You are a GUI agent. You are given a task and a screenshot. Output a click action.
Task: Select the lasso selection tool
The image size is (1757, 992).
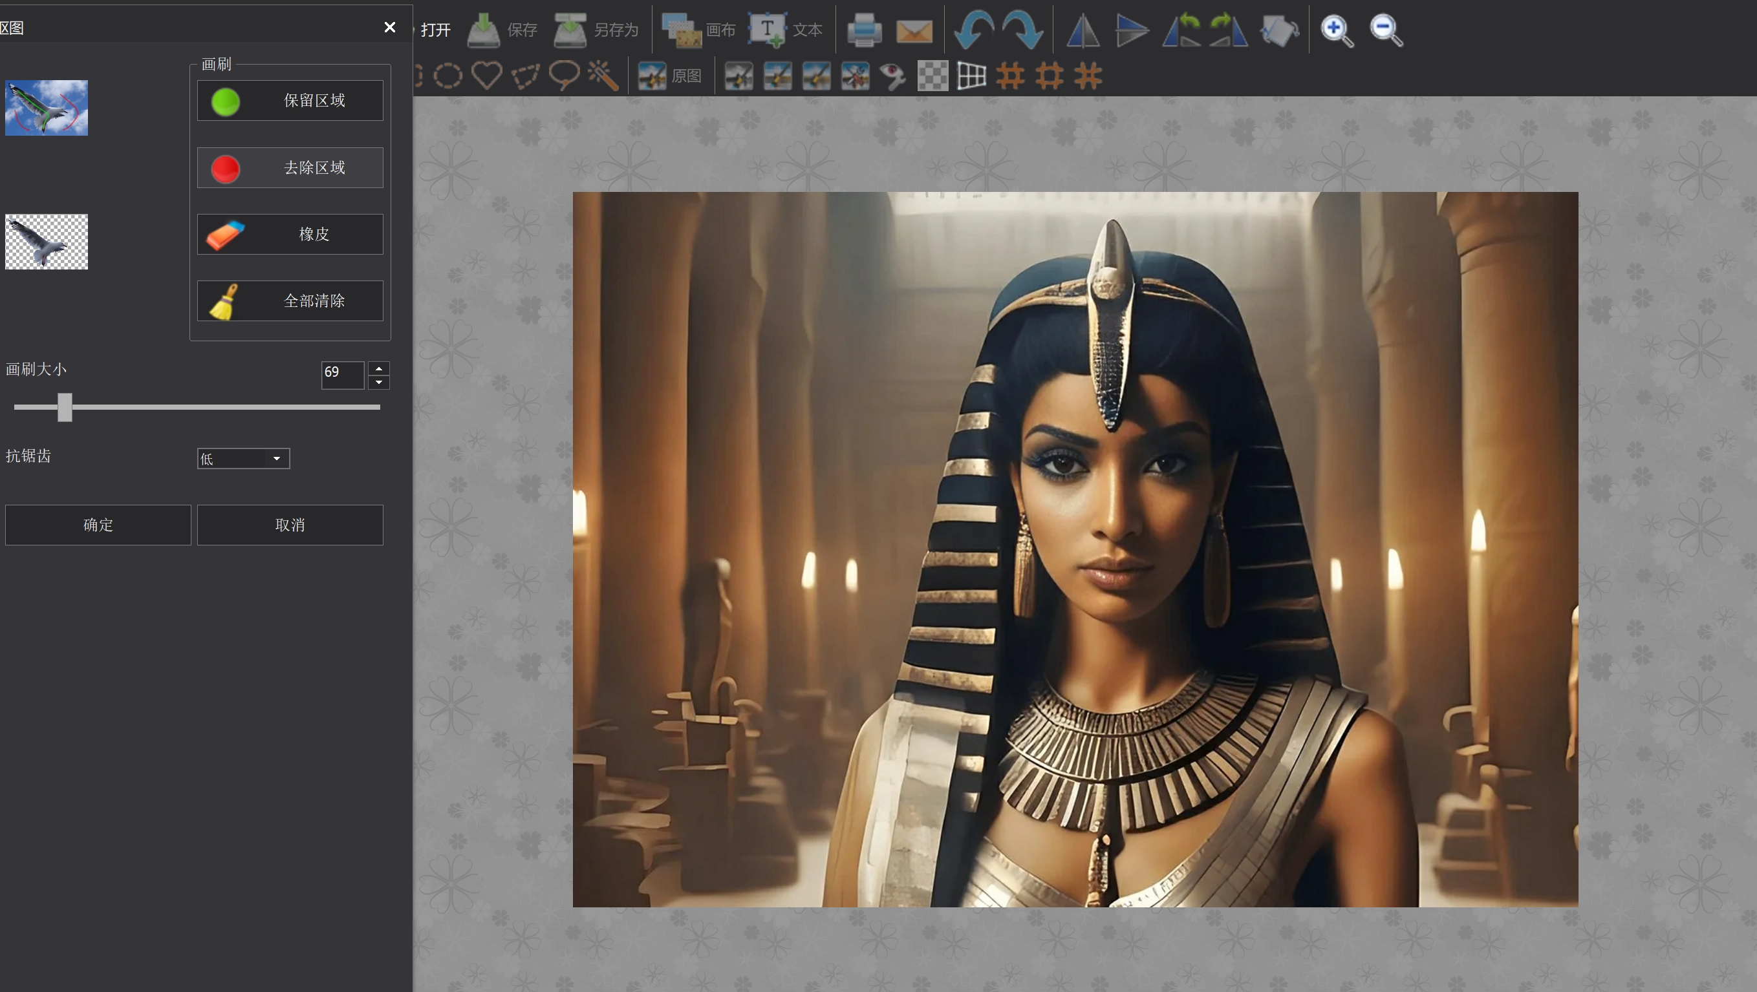coord(564,76)
